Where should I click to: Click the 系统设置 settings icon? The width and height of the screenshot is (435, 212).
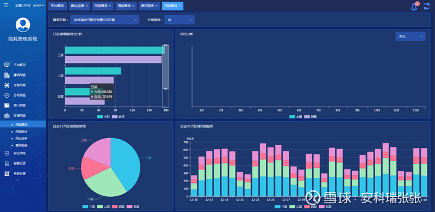pyautogui.click(x=7, y=173)
